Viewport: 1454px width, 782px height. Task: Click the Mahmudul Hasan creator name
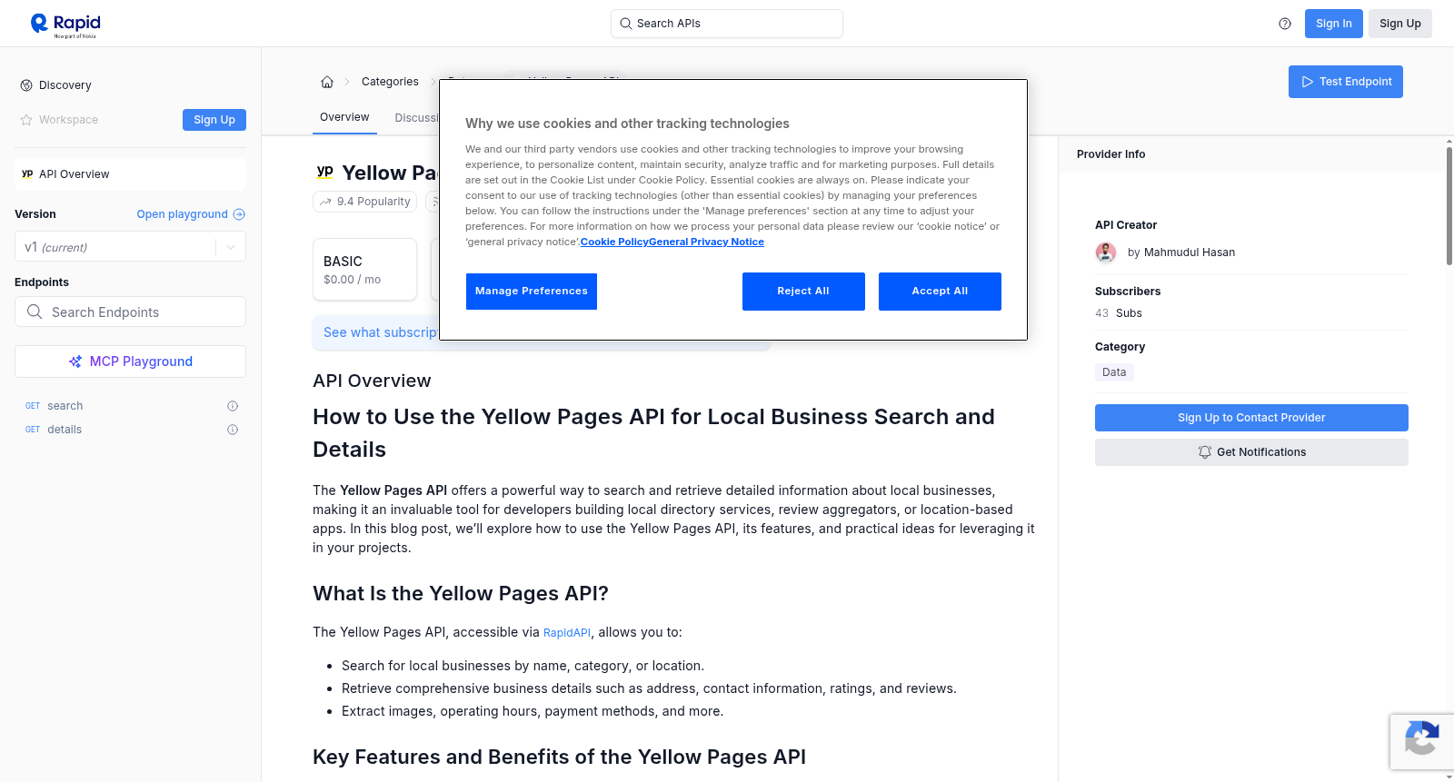coord(1190,252)
